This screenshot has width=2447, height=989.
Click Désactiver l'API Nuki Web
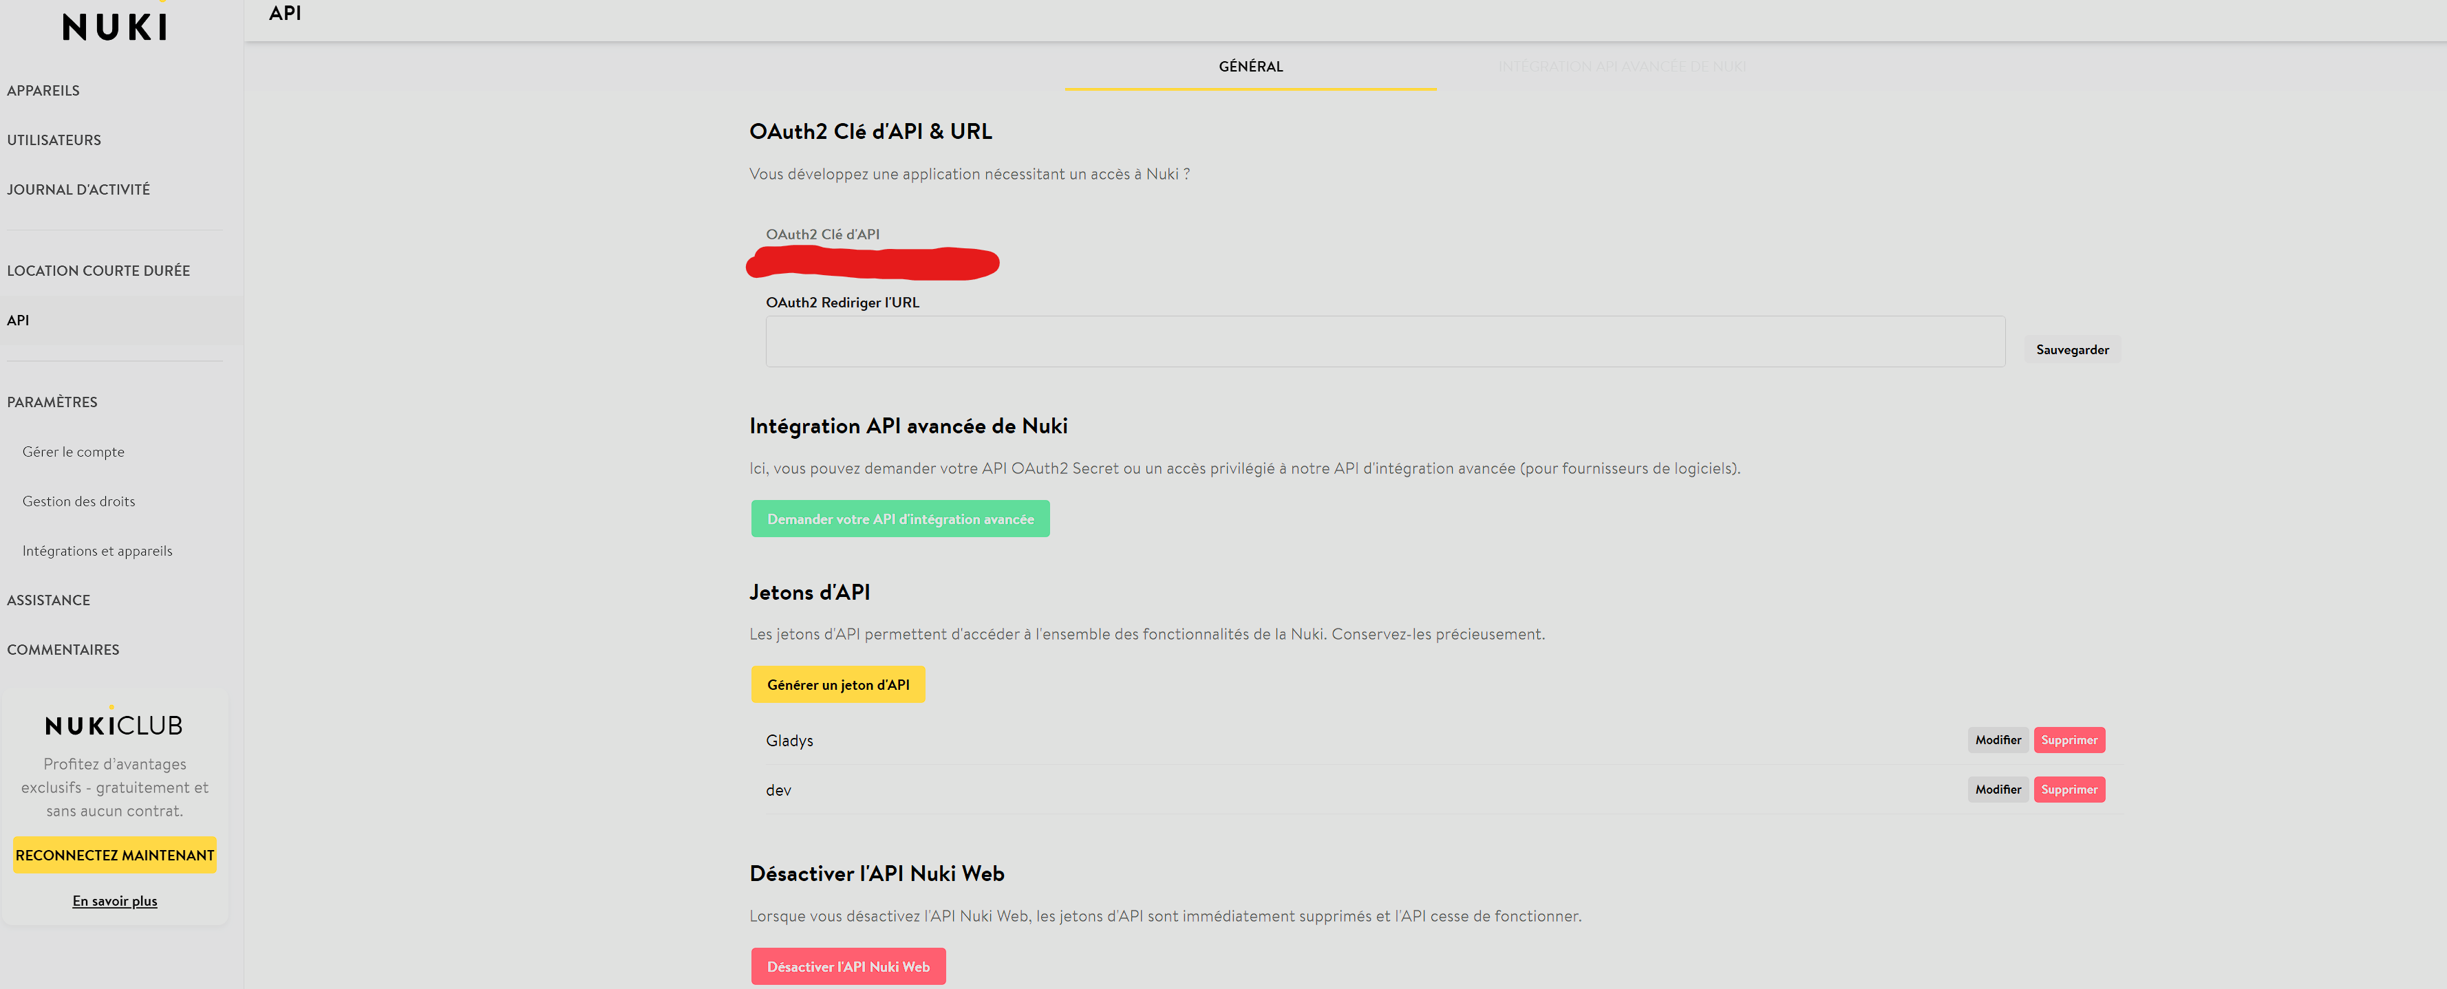(x=847, y=966)
